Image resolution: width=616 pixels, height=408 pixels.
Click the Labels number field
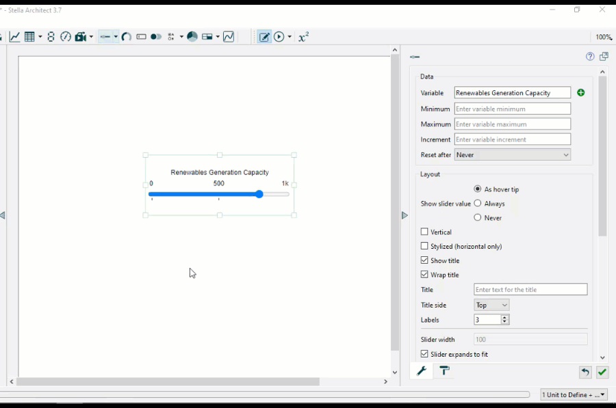click(487, 320)
